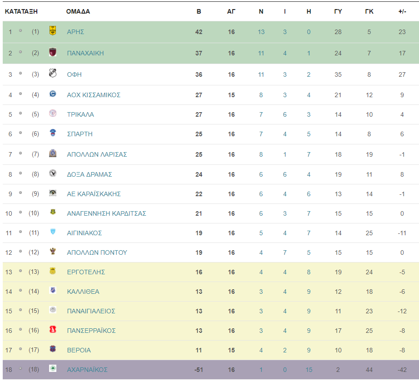This screenshot has height=381, width=419.
Task: Click the ΟΜΑΔΑ column header
Action: coord(78,11)
